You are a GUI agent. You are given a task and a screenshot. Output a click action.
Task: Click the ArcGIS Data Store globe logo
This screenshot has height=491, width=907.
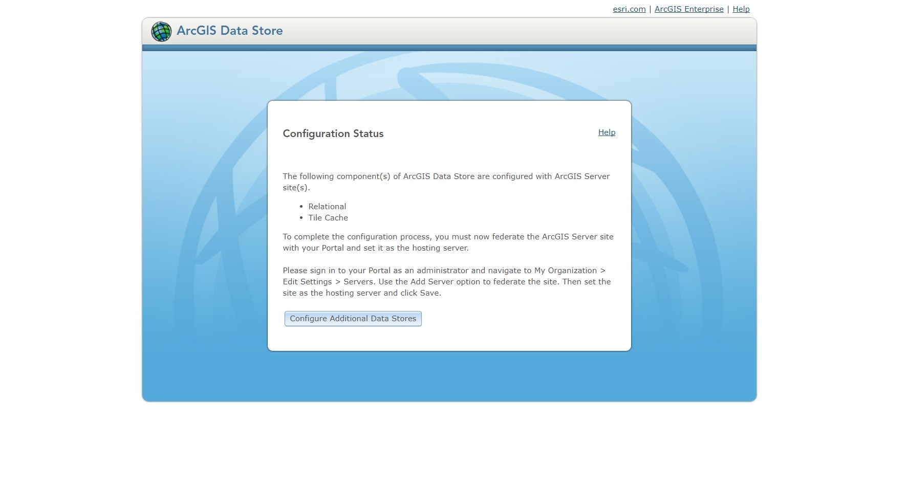[x=161, y=32]
